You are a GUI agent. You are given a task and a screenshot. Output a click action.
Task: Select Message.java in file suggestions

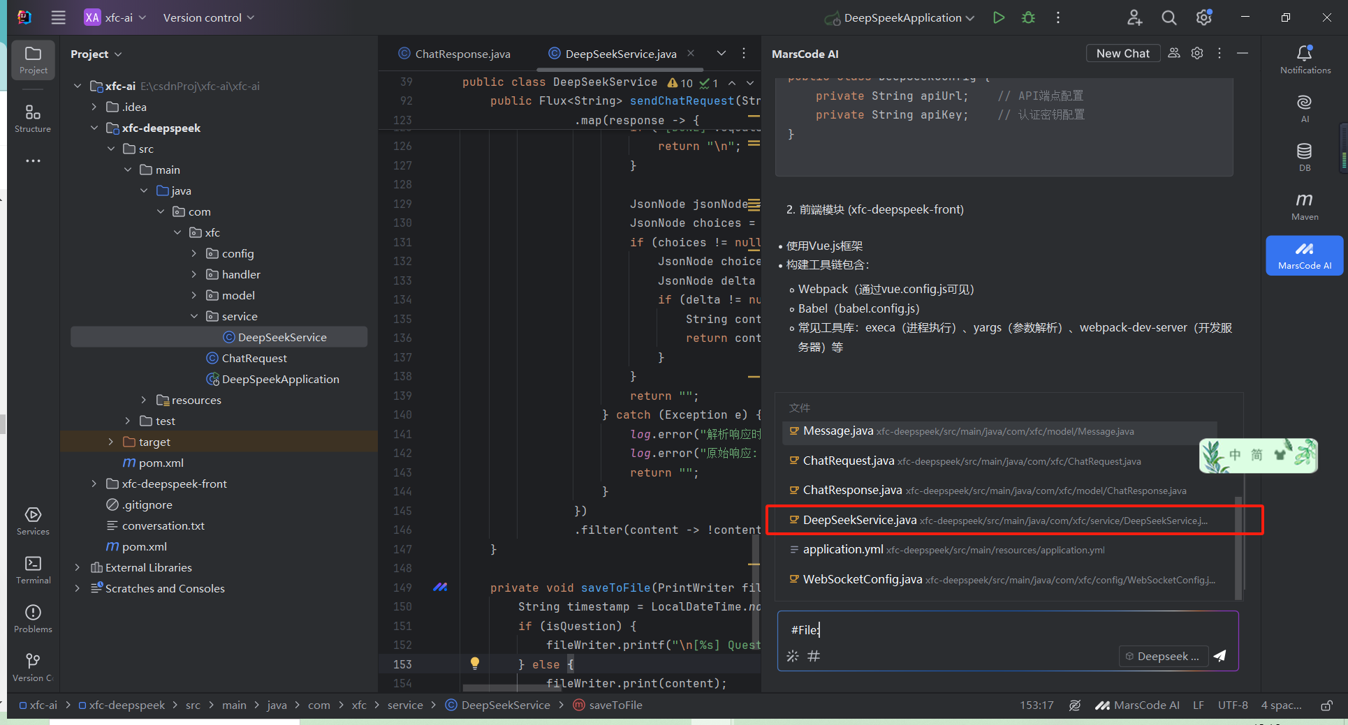[x=999, y=431]
